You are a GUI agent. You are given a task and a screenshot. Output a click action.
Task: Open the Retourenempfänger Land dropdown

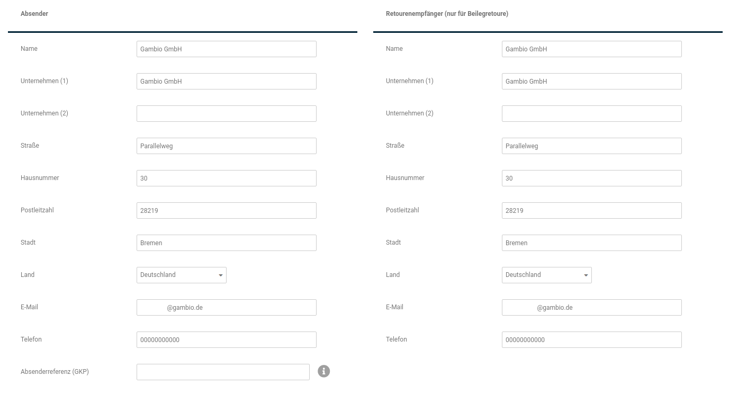coord(547,275)
